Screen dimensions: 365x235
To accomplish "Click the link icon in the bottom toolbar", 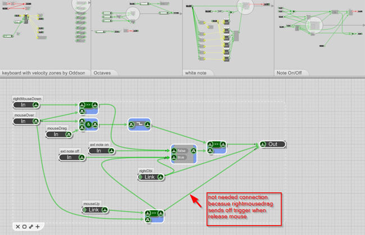I will (31, 227).
